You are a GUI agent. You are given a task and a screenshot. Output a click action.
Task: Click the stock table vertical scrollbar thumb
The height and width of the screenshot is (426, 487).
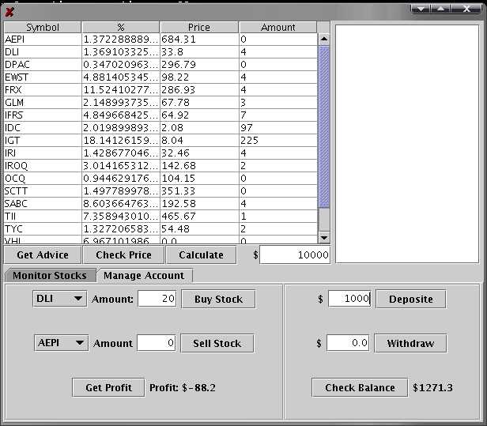pyautogui.click(x=323, y=126)
